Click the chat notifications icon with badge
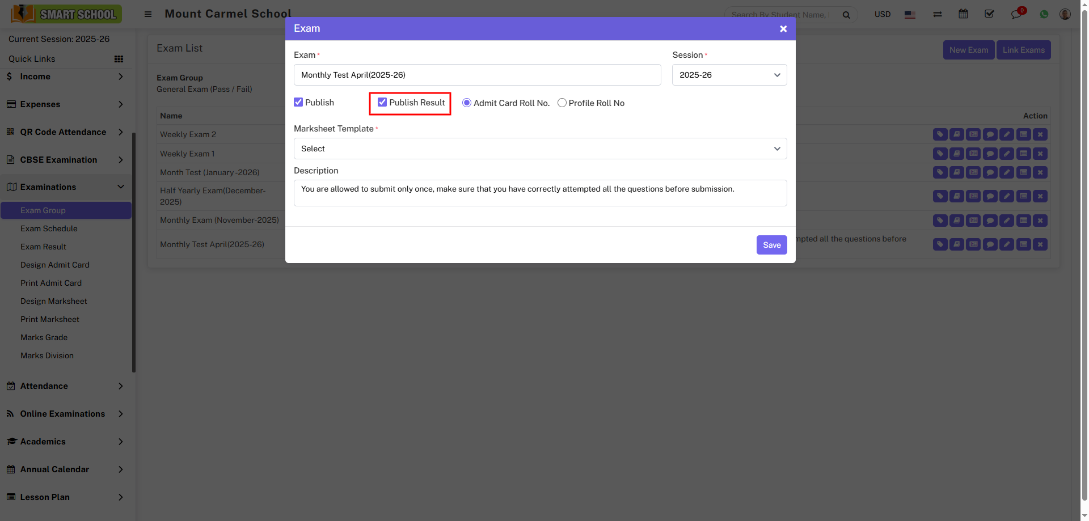The height and width of the screenshot is (521, 1089). pos(1016,14)
